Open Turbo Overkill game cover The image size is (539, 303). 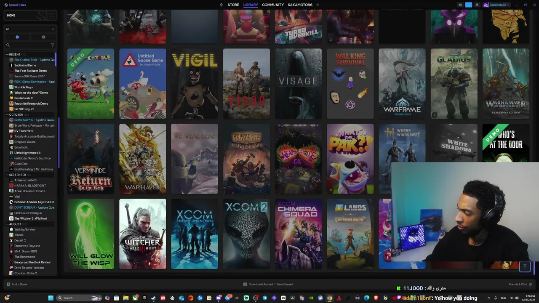(298, 26)
